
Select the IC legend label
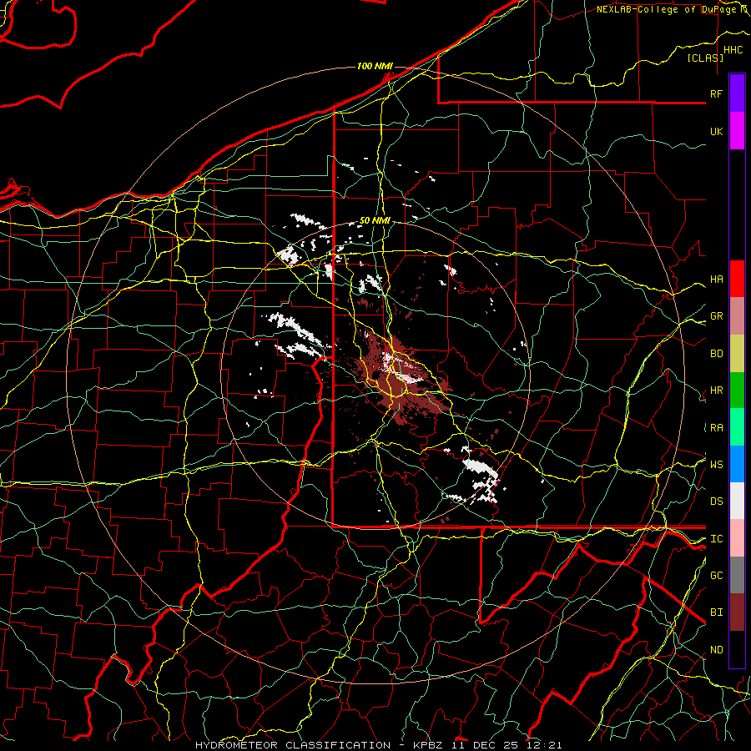pos(716,539)
